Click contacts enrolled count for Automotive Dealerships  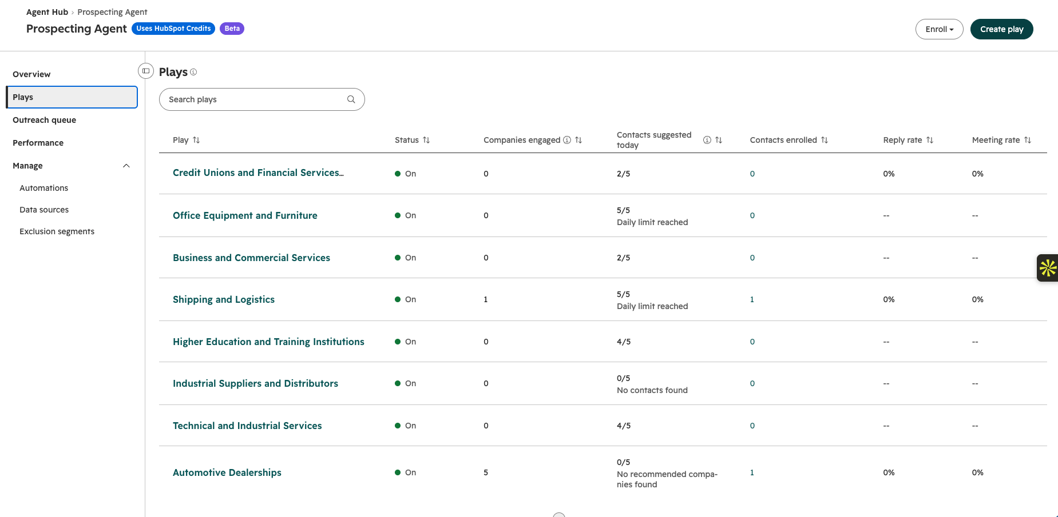tap(752, 472)
